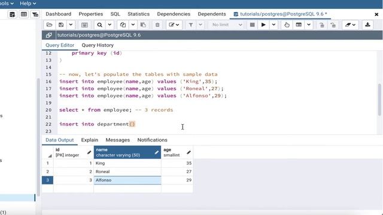This screenshot has height=215, width=383.
Task: Click the Rollback transaction icon
Action: (333, 25)
